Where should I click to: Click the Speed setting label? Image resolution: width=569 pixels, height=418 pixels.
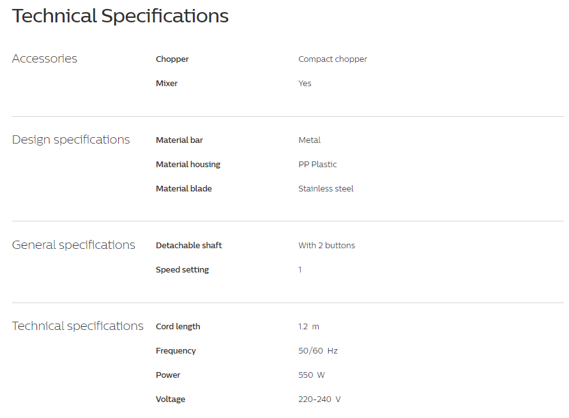tap(182, 270)
